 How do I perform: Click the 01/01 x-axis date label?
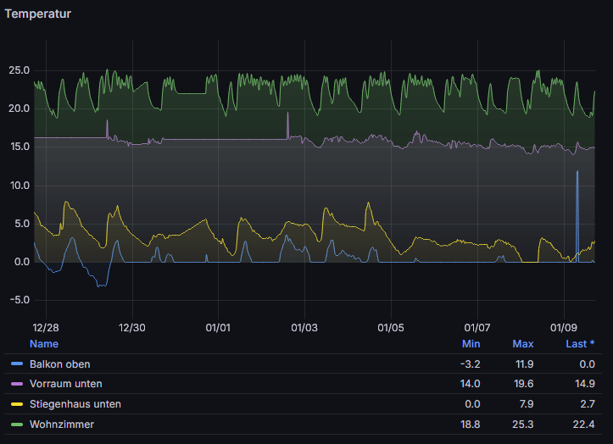[x=218, y=328]
